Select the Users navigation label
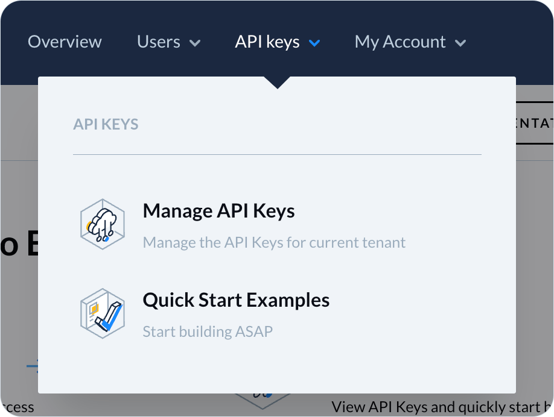Image resolution: width=554 pixels, height=417 pixels. pyautogui.click(x=159, y=42)
